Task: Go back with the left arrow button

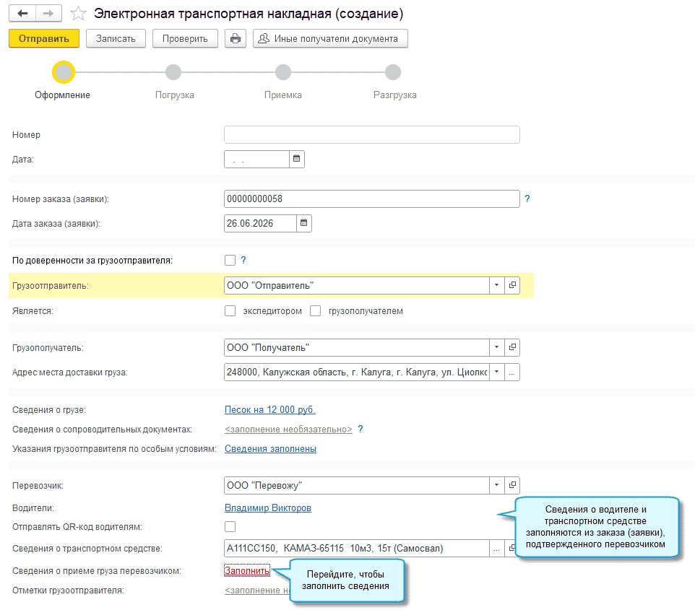Action: (22, 13)
